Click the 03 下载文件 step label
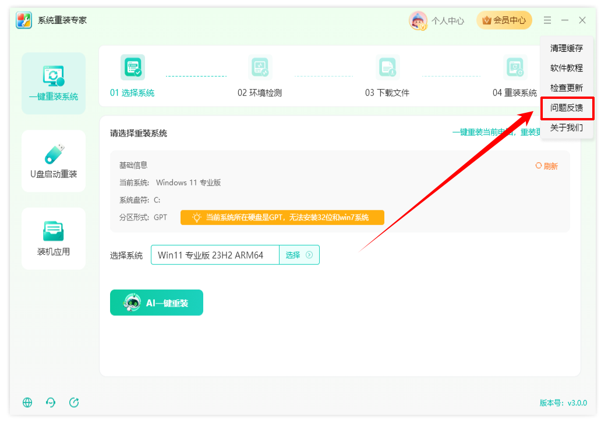The height and width of the screenshot is (421, 601). 387,93
